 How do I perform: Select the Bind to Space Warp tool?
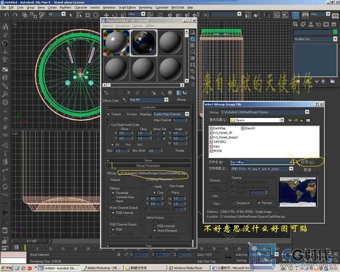(42, 15)
